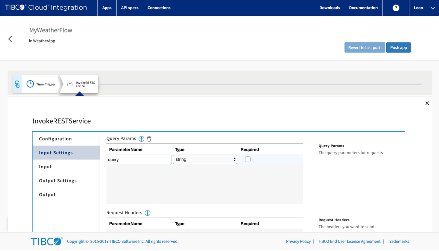
Task: Click the Push app button
Action: click(x=398, y=48)
